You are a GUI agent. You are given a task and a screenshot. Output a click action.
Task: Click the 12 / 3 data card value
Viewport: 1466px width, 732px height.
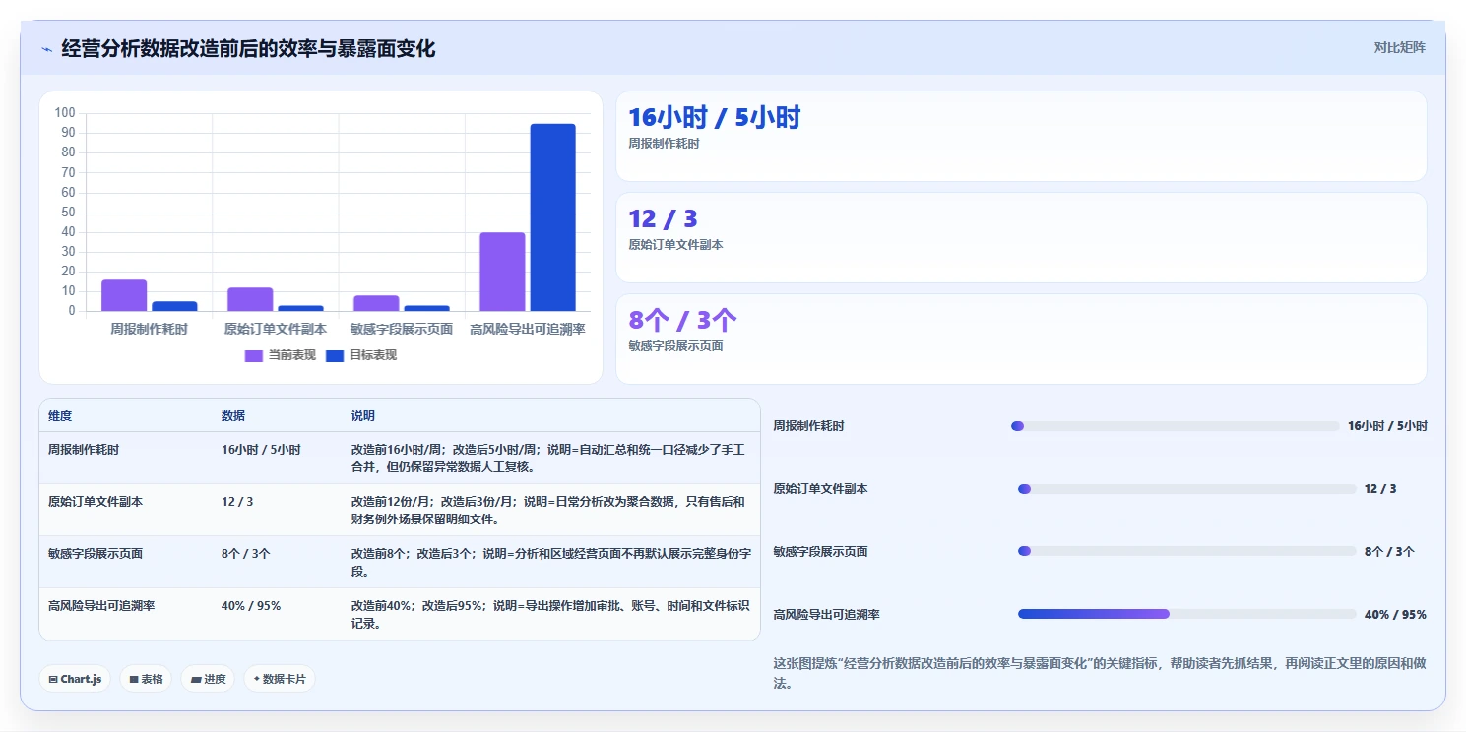[x=664, y=219]
